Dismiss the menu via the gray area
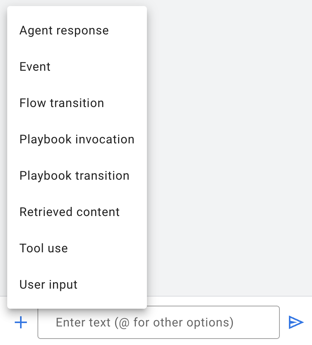The image size is (312, 345). 227,151
